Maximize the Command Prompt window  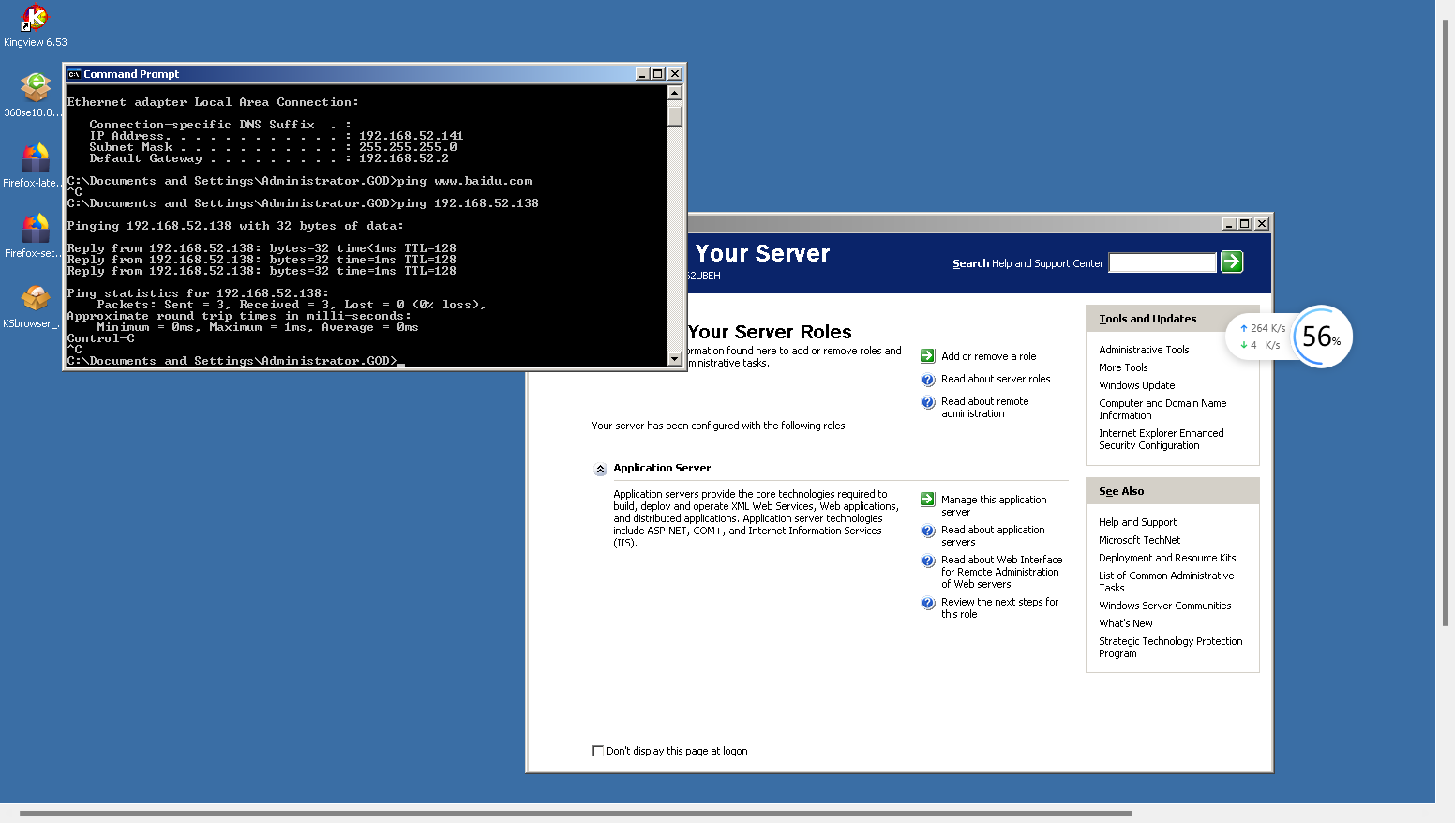tap(658, 74)
